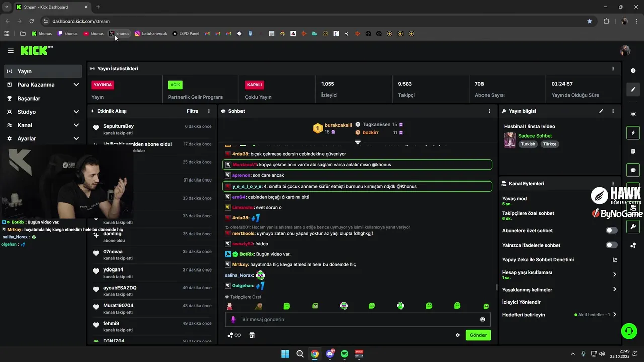The image size is (644, 362).
Task: Open a new browser tab
Action: (98, 7)
